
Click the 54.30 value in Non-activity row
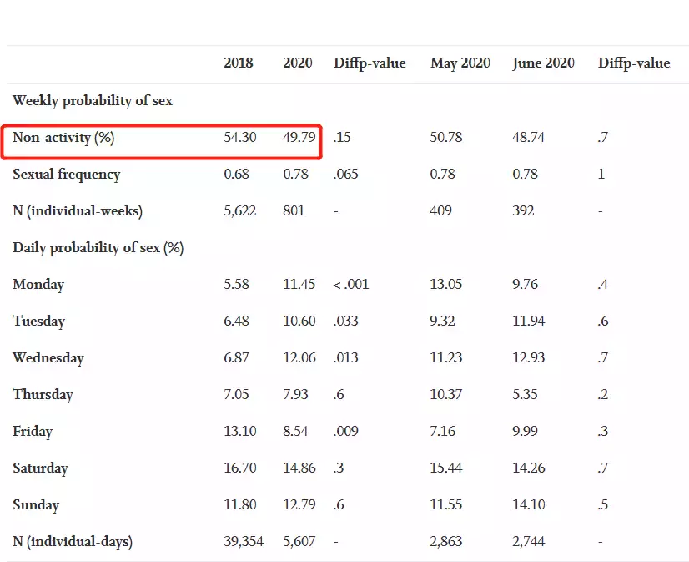(240, 138)
